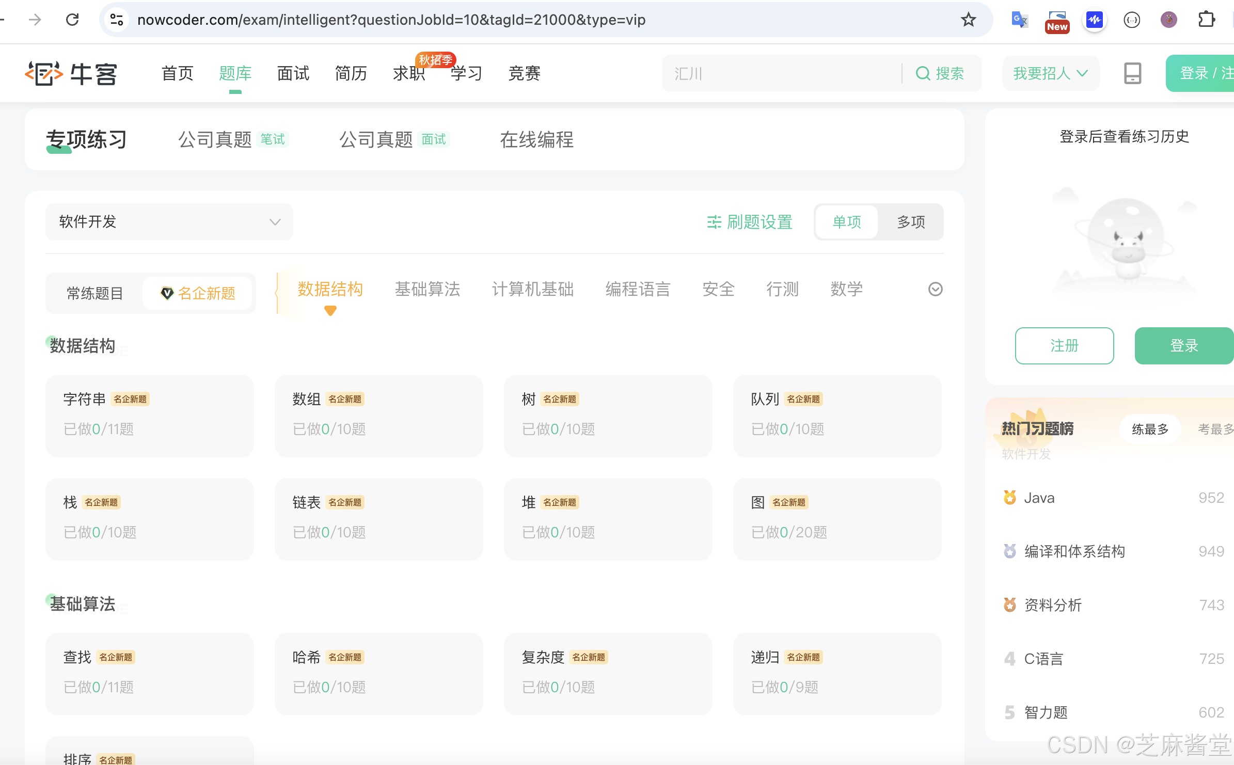Click the Nowcoder logo icon
Image resolution: width=1234 pixels, height=765 pixels.
click(44, 73)
